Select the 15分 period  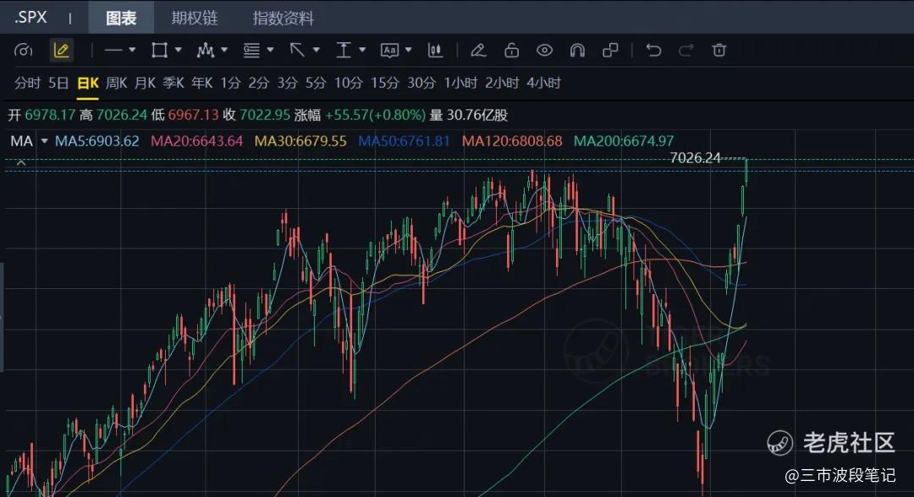(x=385, y=83)
